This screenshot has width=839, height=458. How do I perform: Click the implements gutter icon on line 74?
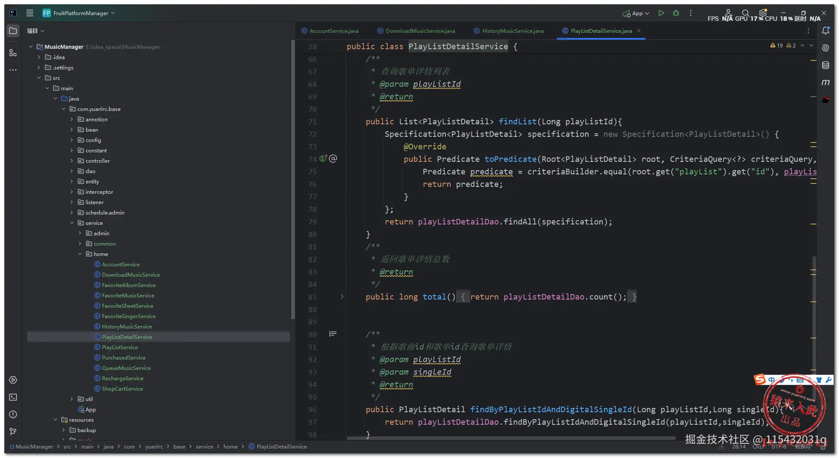[x=323, y=158]
